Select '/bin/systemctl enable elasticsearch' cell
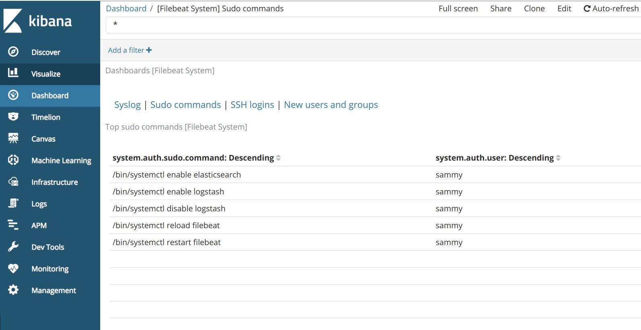 tap(177, 175)
